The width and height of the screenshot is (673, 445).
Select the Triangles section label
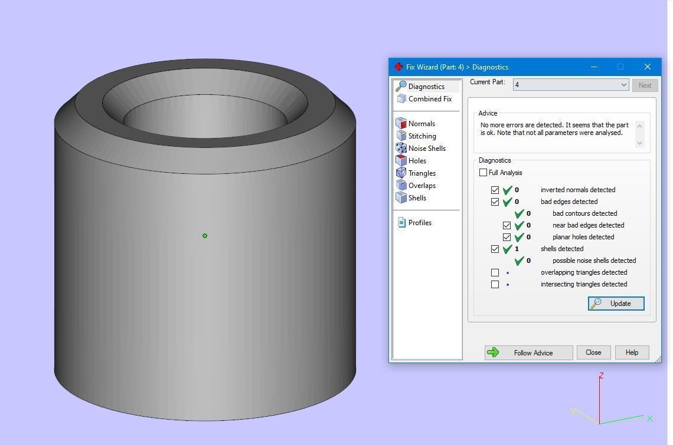tap(422, 173)
